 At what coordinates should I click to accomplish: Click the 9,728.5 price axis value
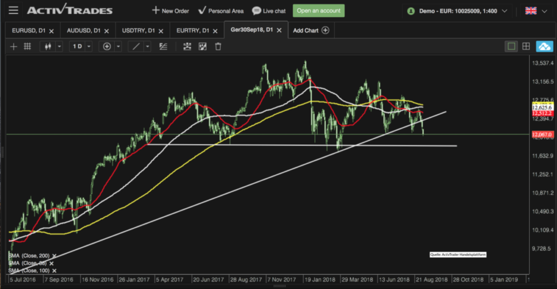543,248
